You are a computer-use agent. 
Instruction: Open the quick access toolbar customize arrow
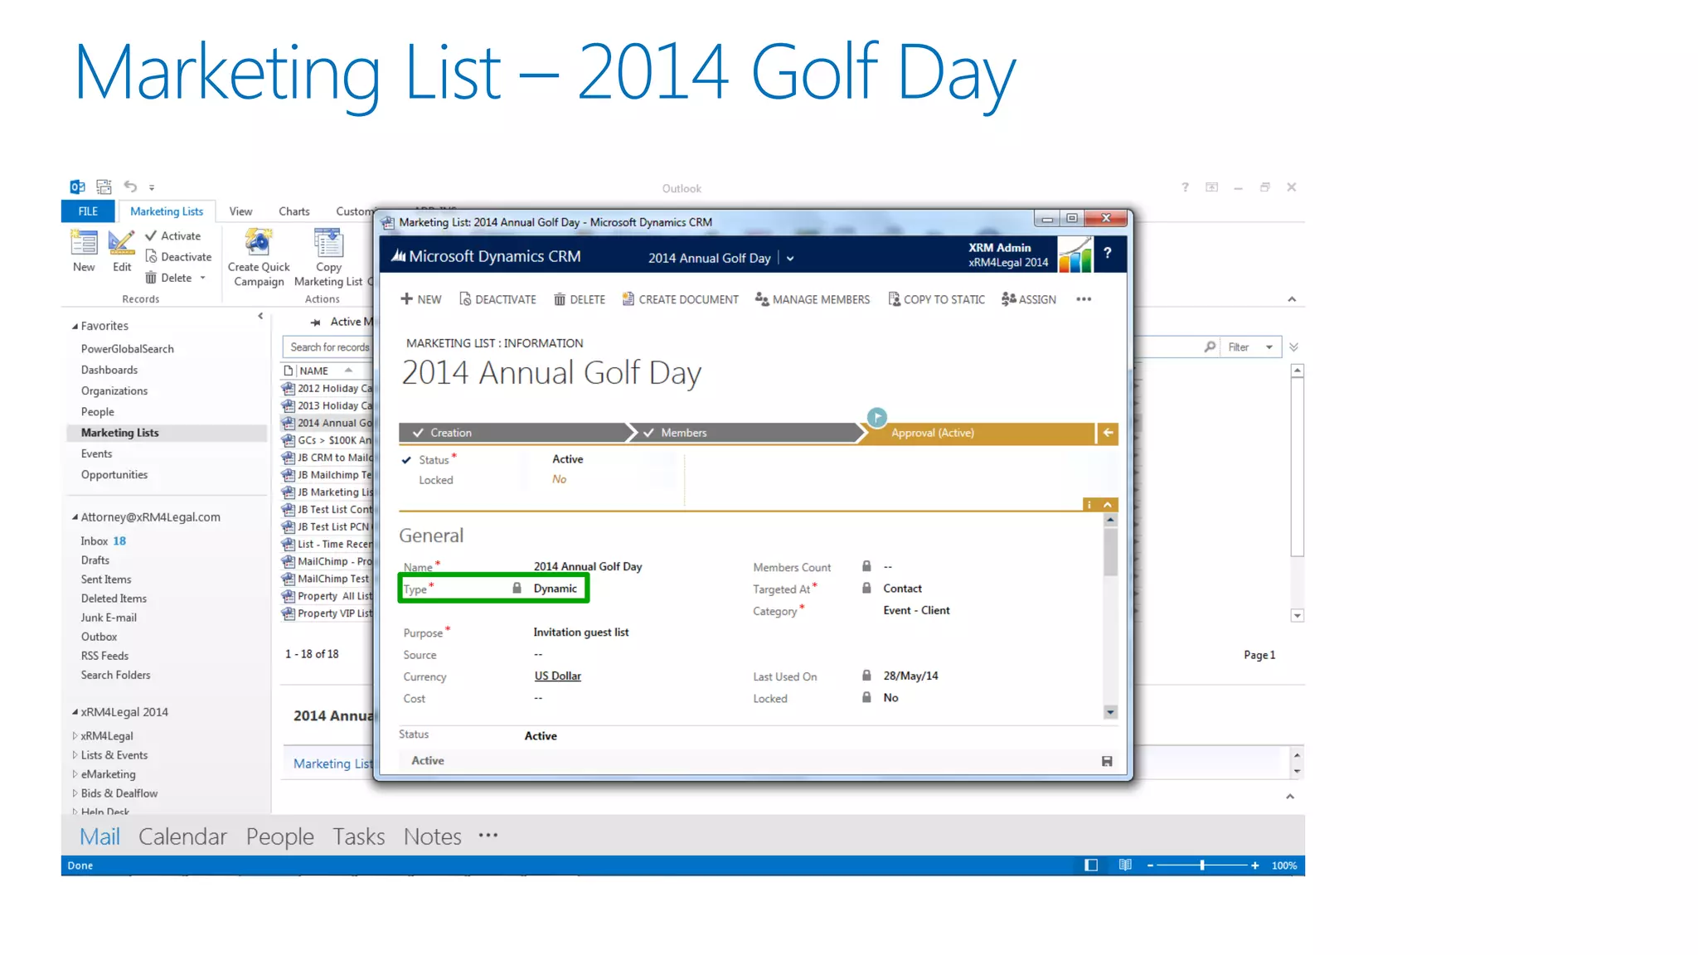tap(152, 188)
